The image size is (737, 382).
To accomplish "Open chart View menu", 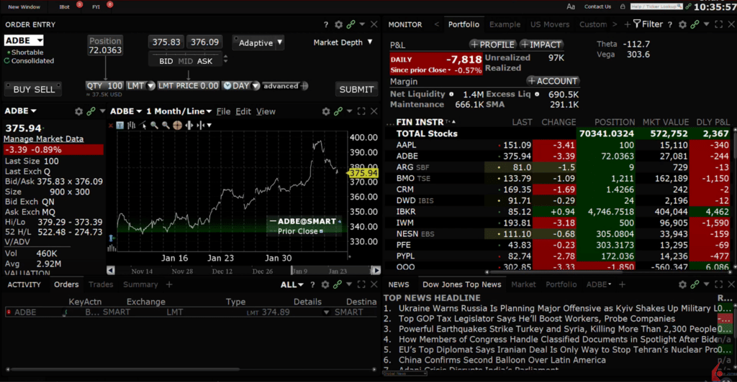I will point(266,111).
